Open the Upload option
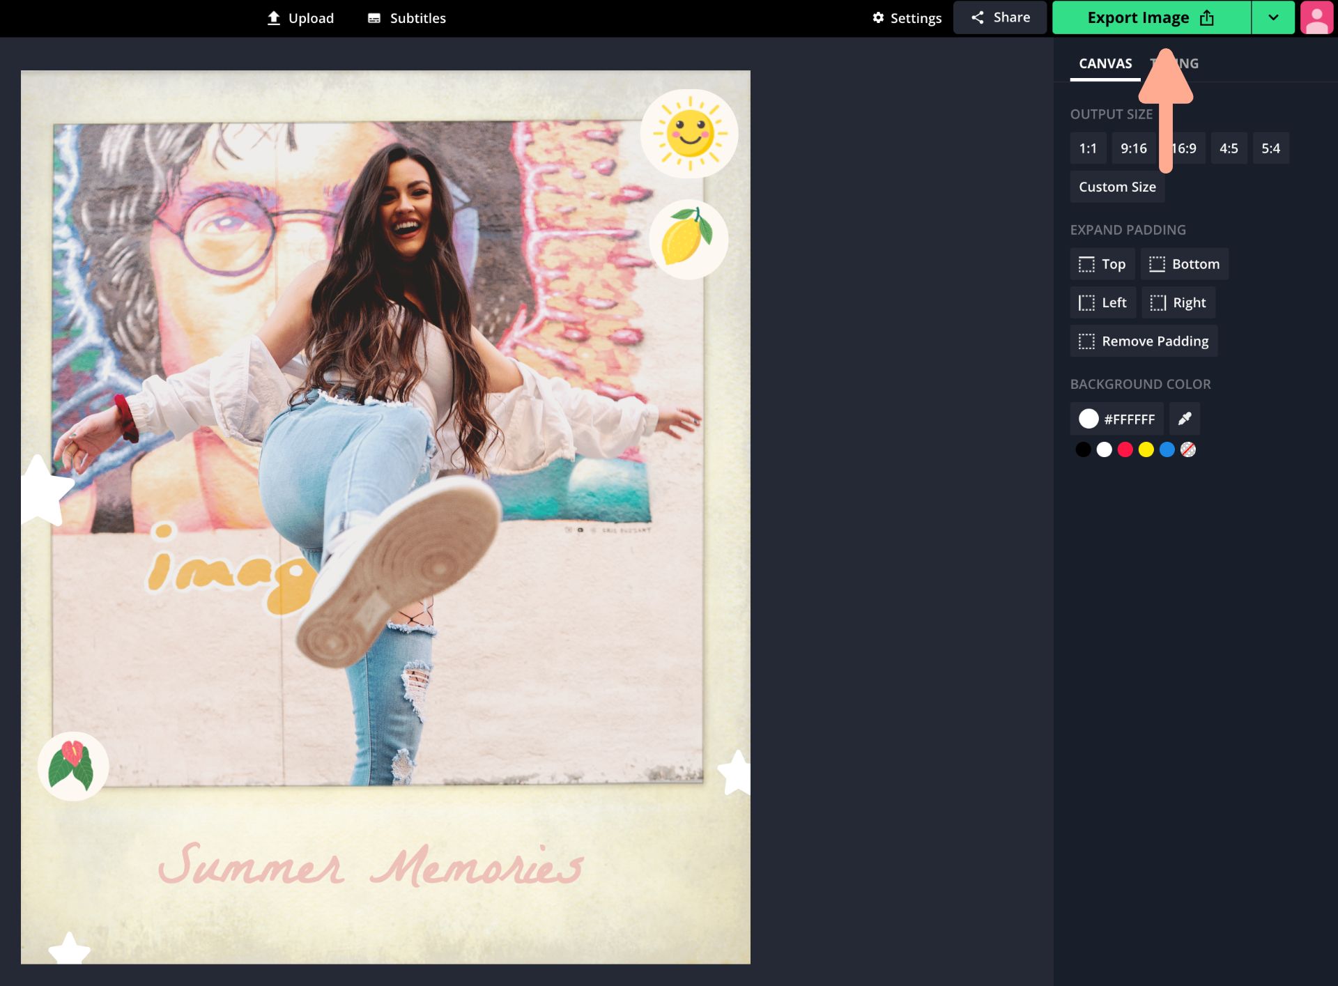 (300, 18)
